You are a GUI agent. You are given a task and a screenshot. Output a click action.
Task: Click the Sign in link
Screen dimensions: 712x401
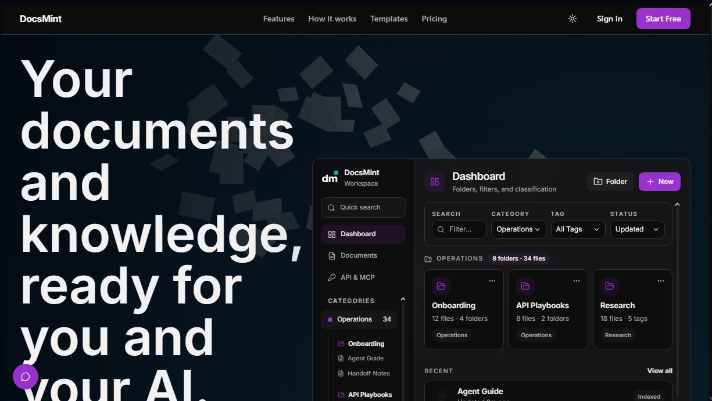coord(610,19)
